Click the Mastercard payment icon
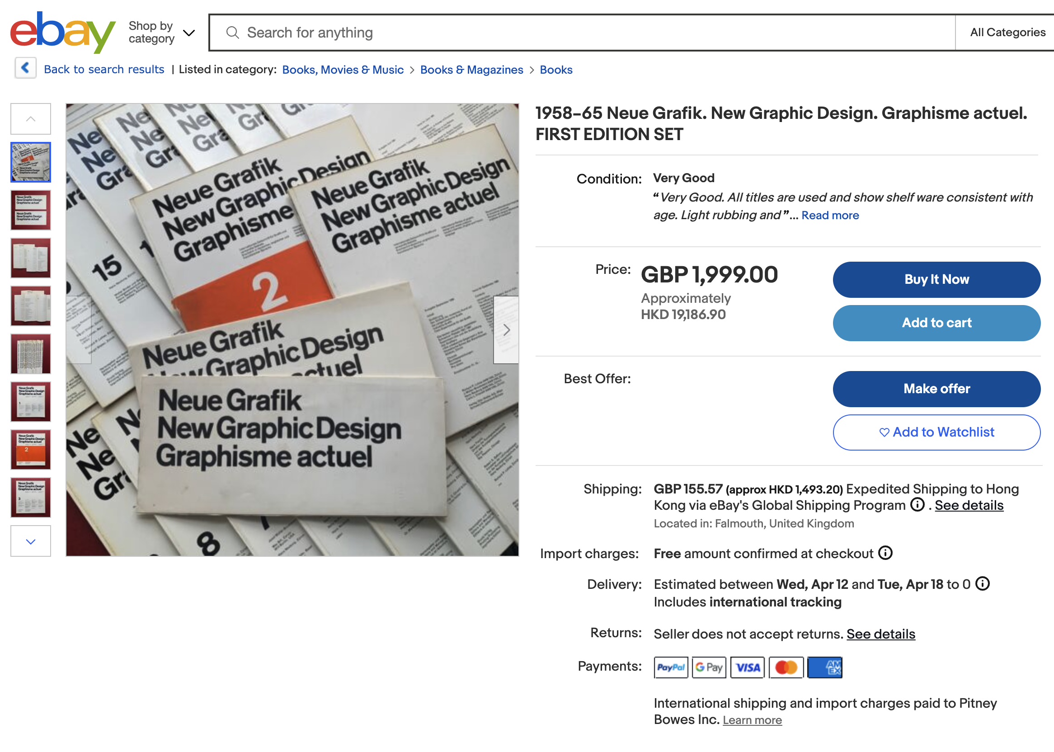Screen dimensions: 1054x752 point(786,668)
